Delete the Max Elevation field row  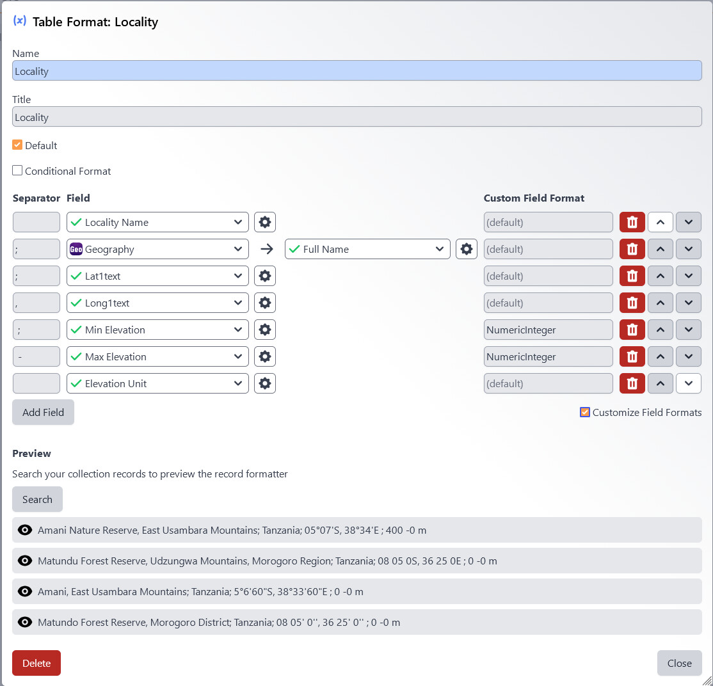pos(632,356)
